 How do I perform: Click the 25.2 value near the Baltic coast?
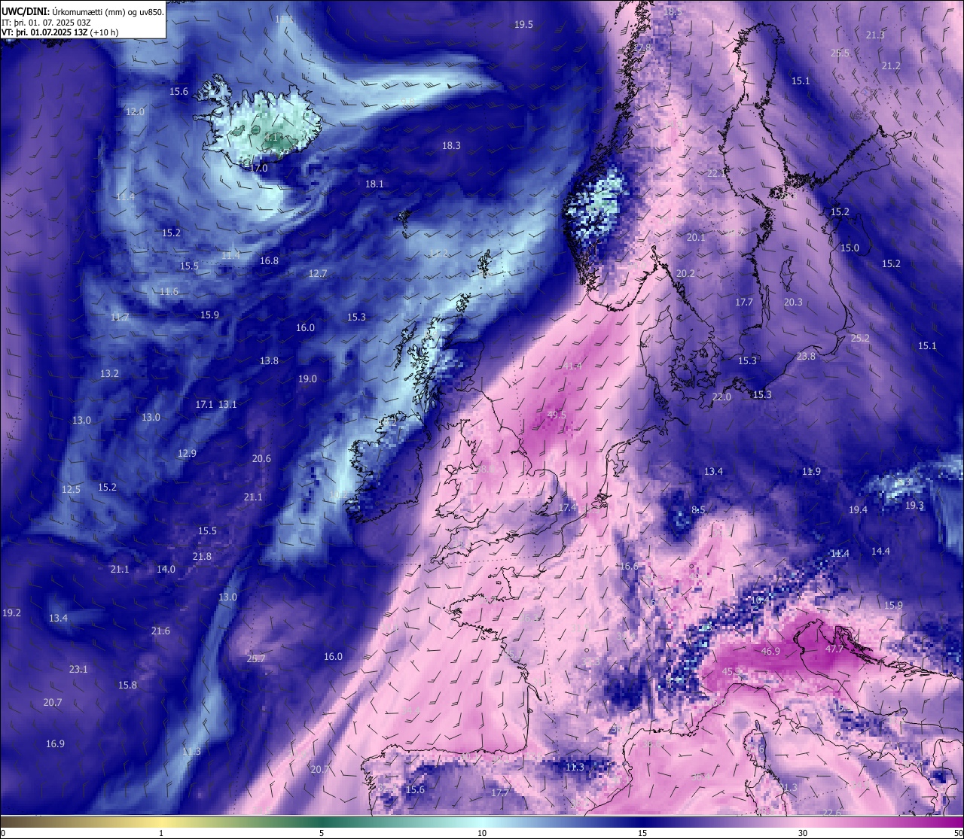pyautogui.click(x=860, y=338)
